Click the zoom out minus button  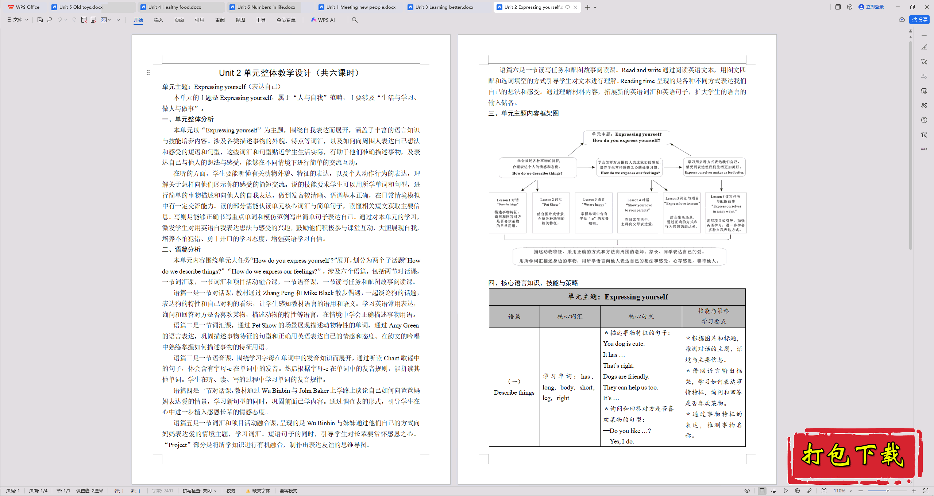click(861, 491)
